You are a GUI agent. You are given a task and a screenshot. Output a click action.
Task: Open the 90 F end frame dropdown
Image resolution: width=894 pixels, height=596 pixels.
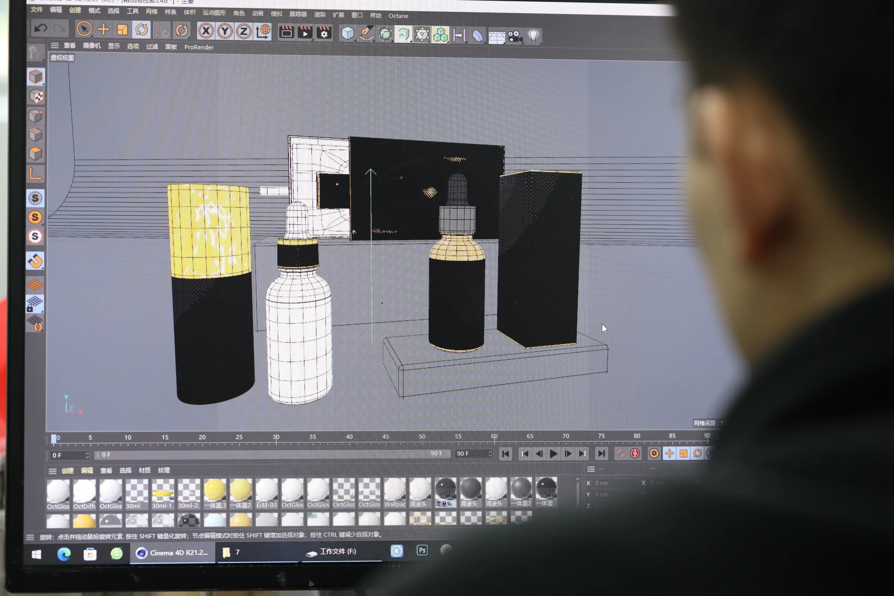pos(490,454)
